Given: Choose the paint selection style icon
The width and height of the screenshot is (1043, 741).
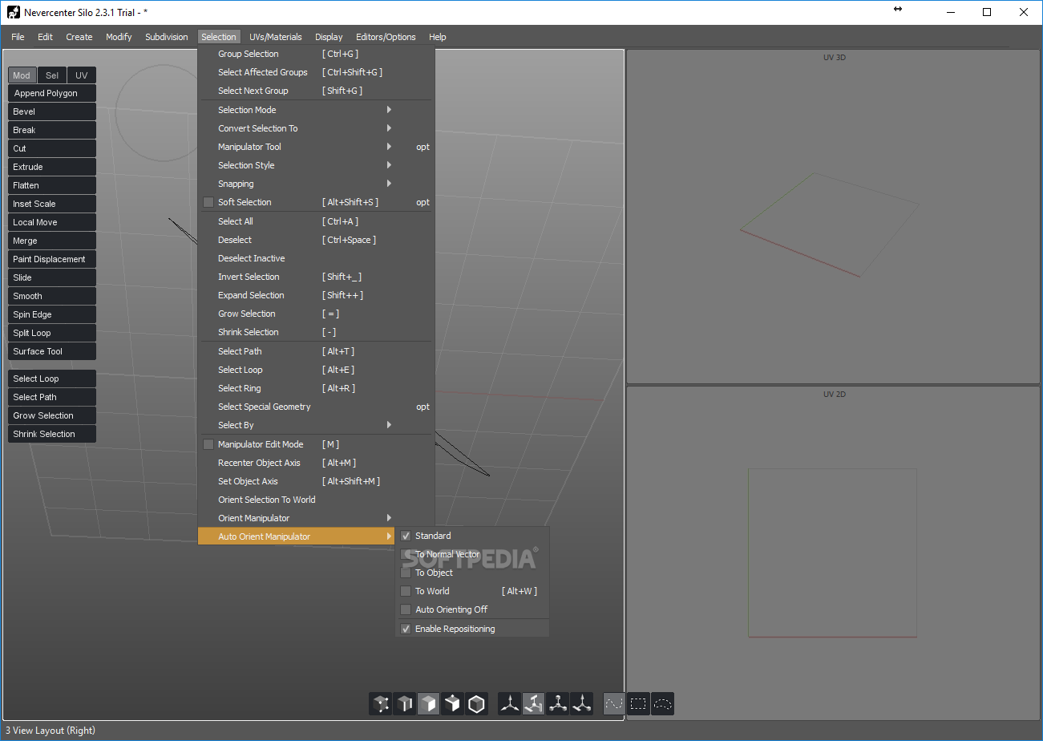Looking at the screenshot, I should click(614, 704).
